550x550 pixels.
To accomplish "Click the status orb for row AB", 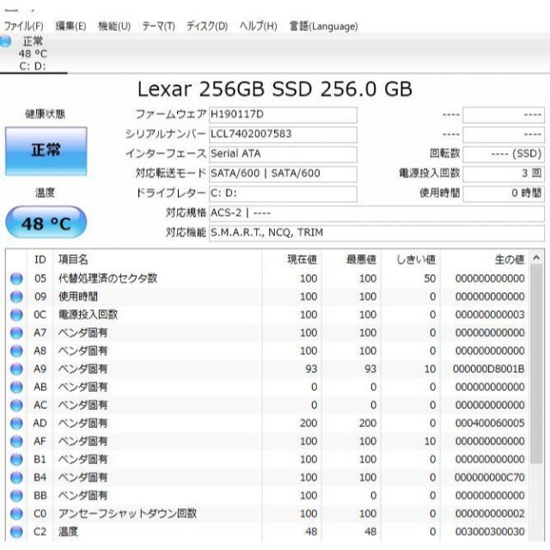I will (16, 387).
